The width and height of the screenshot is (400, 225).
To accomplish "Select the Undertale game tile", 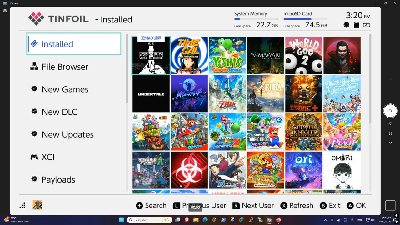I will (x=151, y=94).
